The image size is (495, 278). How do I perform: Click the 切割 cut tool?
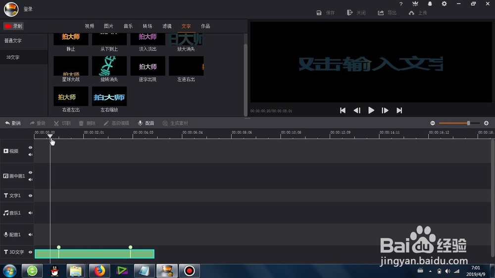coord(62,123)
